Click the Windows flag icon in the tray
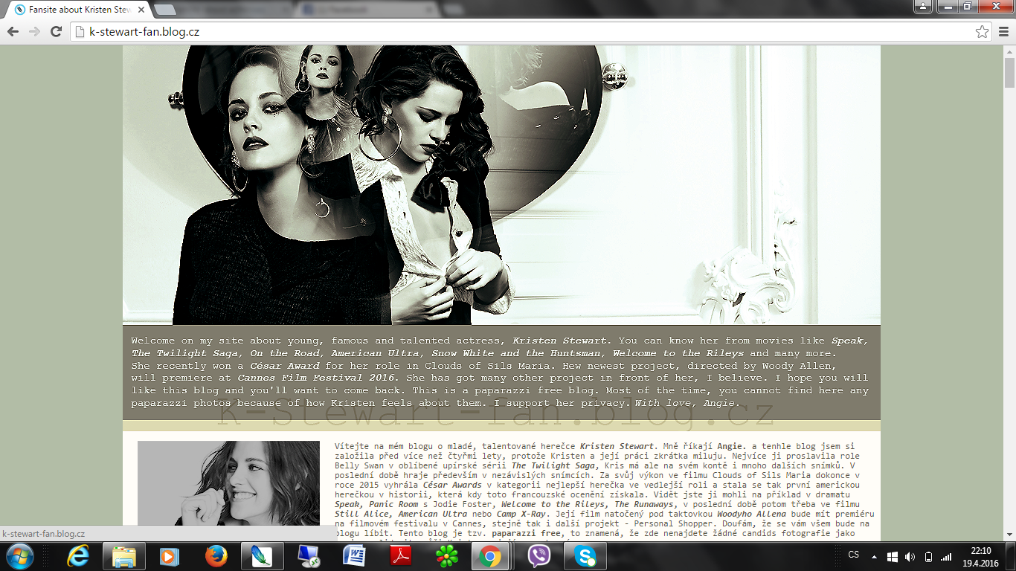This screenshot has width=1016, height=571. point(893,556)
